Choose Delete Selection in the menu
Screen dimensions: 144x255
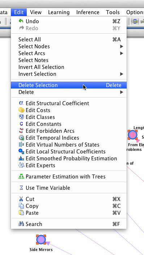(x=69, y=85)
